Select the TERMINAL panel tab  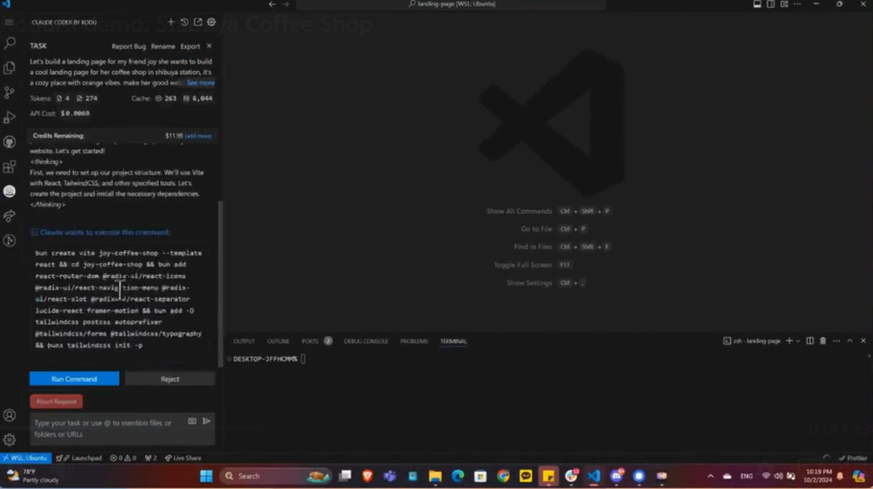(453, 341)
